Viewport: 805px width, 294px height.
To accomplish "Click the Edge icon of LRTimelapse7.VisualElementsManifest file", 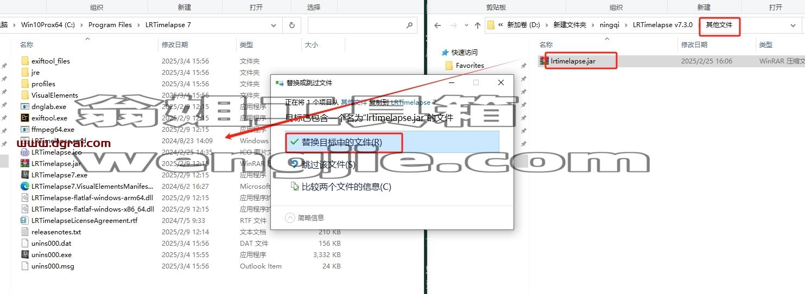I will pyautogui.click(x=24, y=186).
